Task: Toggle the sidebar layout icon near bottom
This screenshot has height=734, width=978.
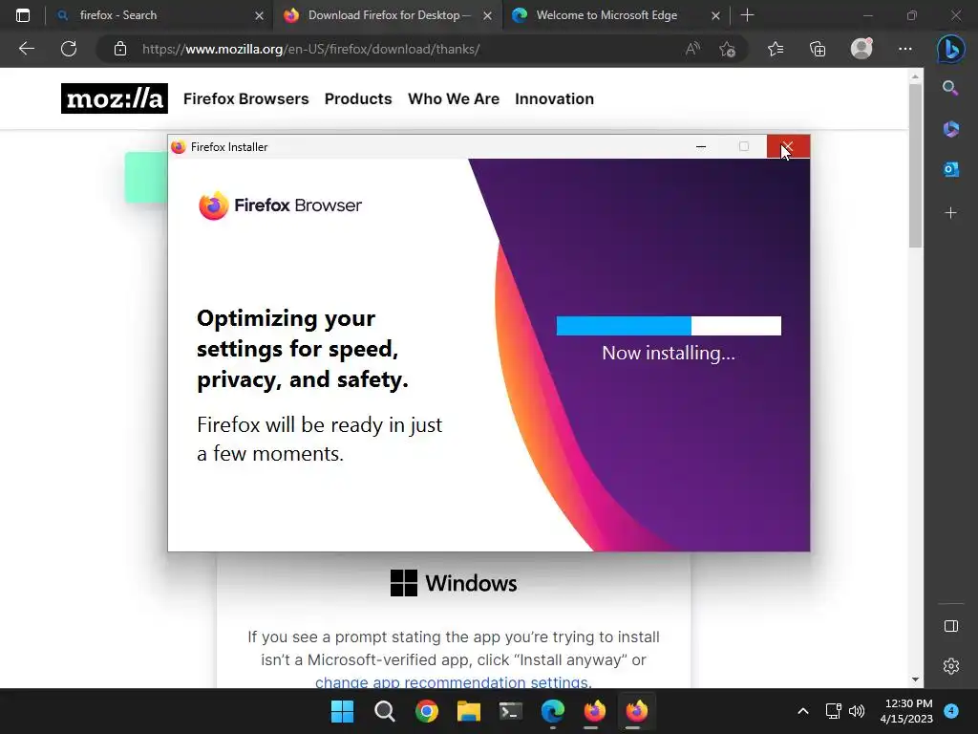Action: tap(950, 626)
